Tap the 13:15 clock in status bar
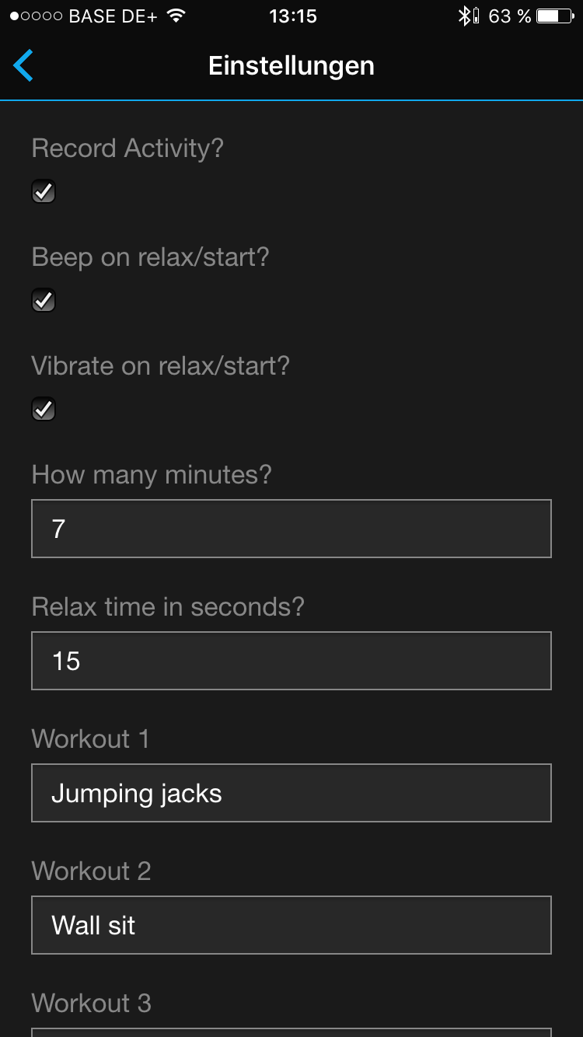Screen dimensions: 583x1037 (x=292, y=16)
